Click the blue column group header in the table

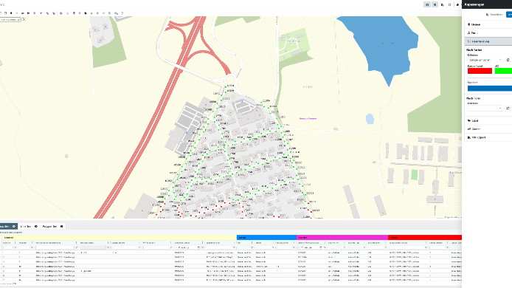pyautogui.click(x=266, y=238)
